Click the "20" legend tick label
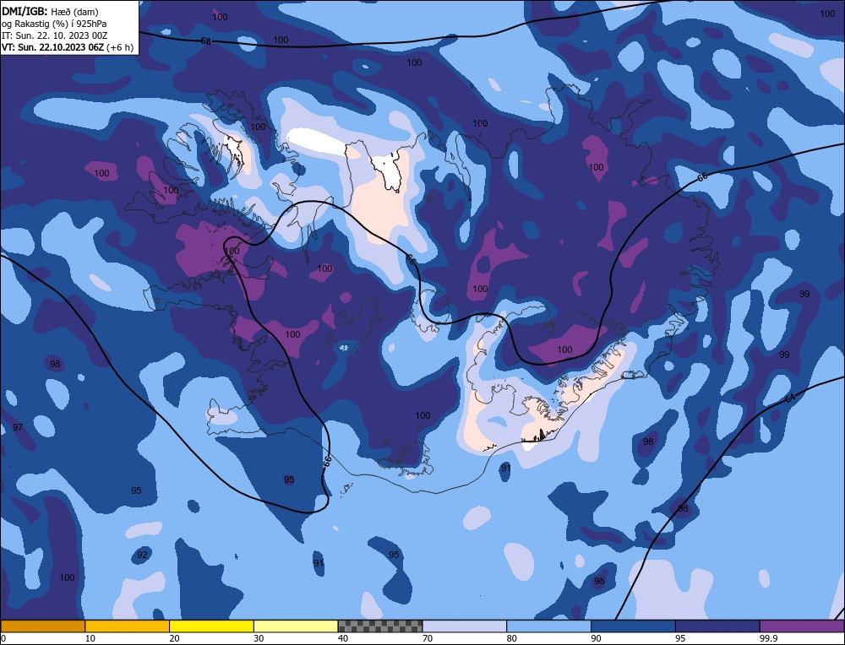 coord(175,638)
